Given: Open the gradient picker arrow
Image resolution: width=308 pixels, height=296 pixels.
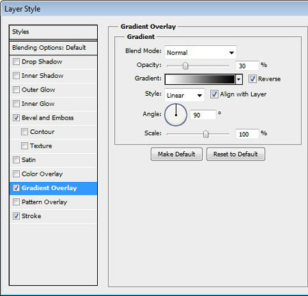Looking at the screenshot, I should [239, 79].
